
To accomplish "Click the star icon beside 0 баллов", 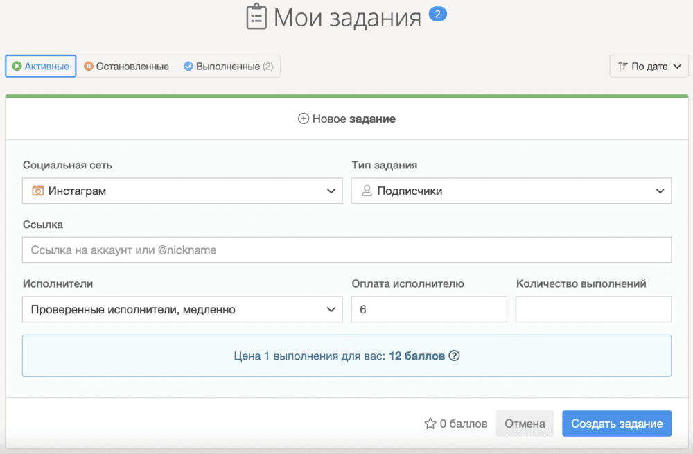I will click(x=430, y=424).
